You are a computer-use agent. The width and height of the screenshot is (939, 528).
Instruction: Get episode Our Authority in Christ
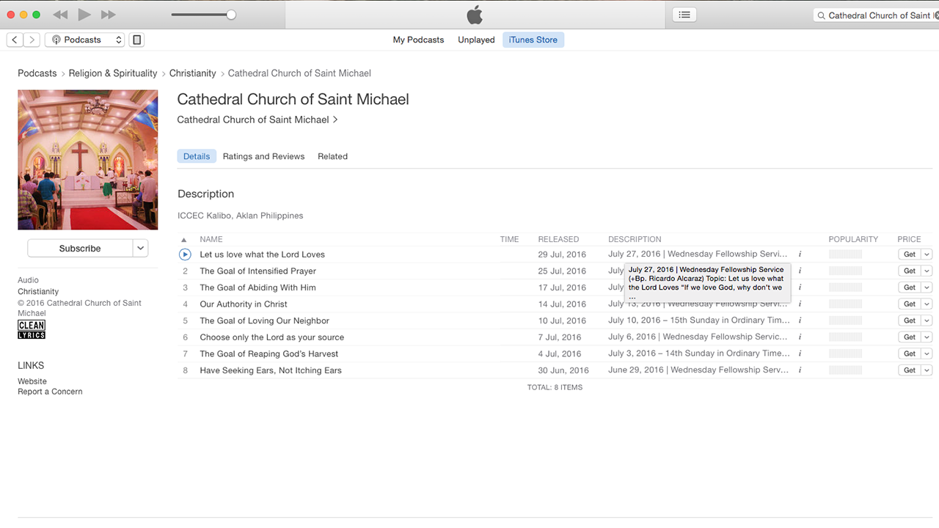click(x=910, y=304)
